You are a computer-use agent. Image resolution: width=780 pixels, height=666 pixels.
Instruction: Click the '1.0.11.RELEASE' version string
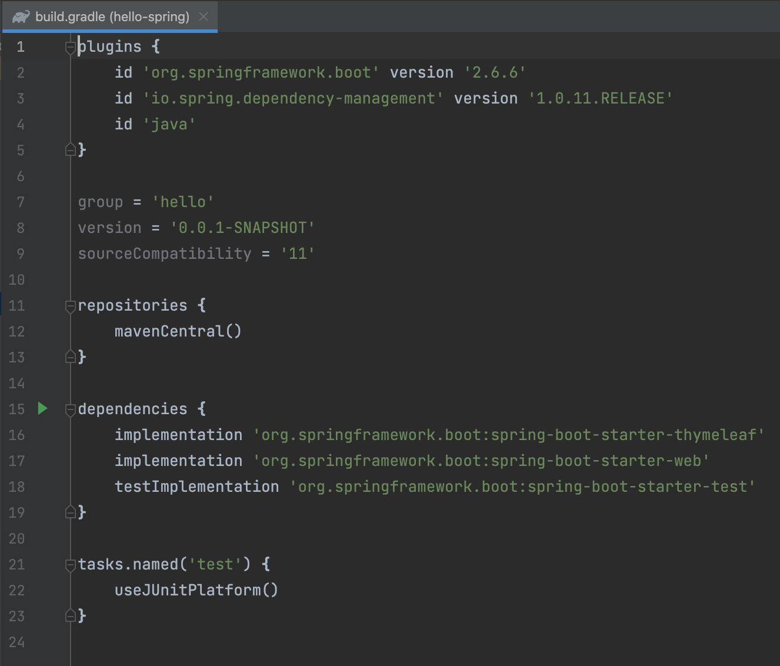[x=601, y=98]
